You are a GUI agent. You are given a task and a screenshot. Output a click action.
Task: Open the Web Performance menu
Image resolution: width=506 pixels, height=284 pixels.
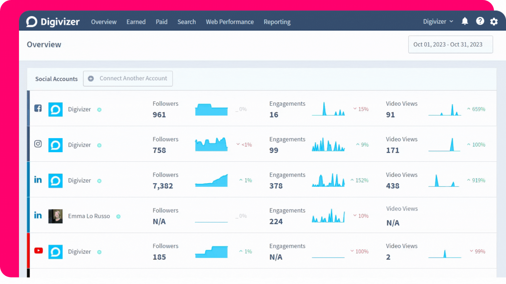230,22
